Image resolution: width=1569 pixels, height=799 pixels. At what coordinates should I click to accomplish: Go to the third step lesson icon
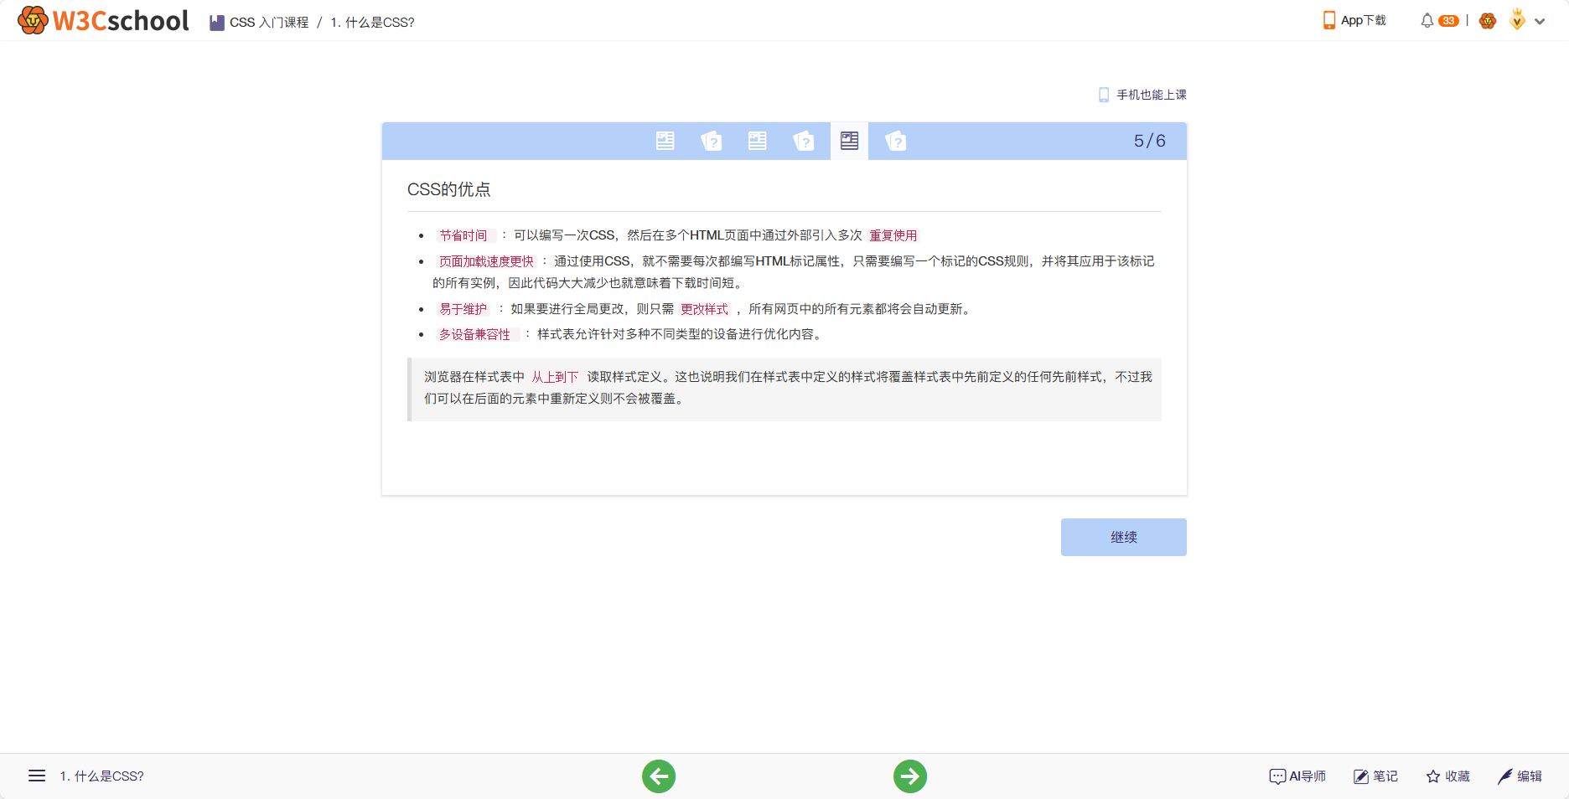(x=757, y=141)
